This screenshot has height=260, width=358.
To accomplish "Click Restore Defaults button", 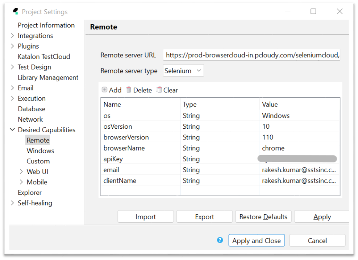I will point(263,217).
